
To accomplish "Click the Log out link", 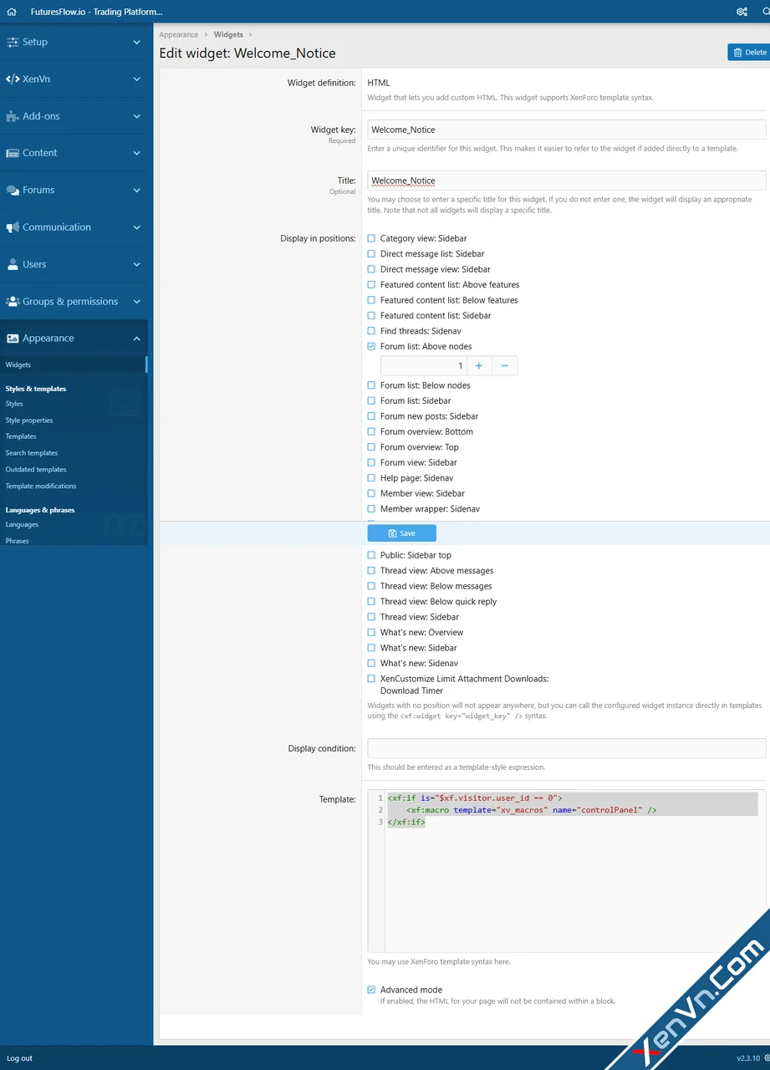I will (x=20, y=1058).
